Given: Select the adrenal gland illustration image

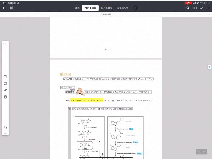Looking at the screenshot, I should click(80, 92).
